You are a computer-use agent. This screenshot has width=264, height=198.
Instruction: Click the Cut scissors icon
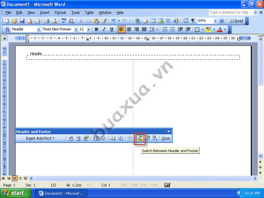point(81,21)
